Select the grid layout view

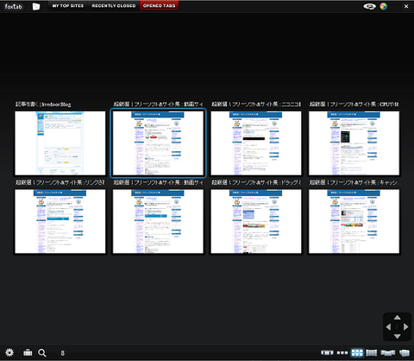point(357,352)
